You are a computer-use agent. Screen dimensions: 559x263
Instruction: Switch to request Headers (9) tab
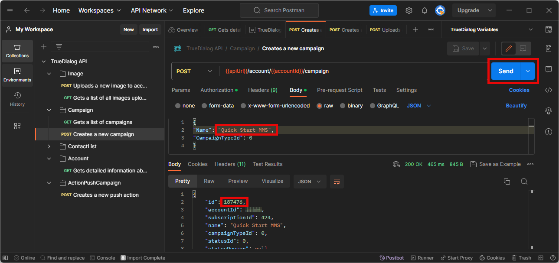[263, 90]
